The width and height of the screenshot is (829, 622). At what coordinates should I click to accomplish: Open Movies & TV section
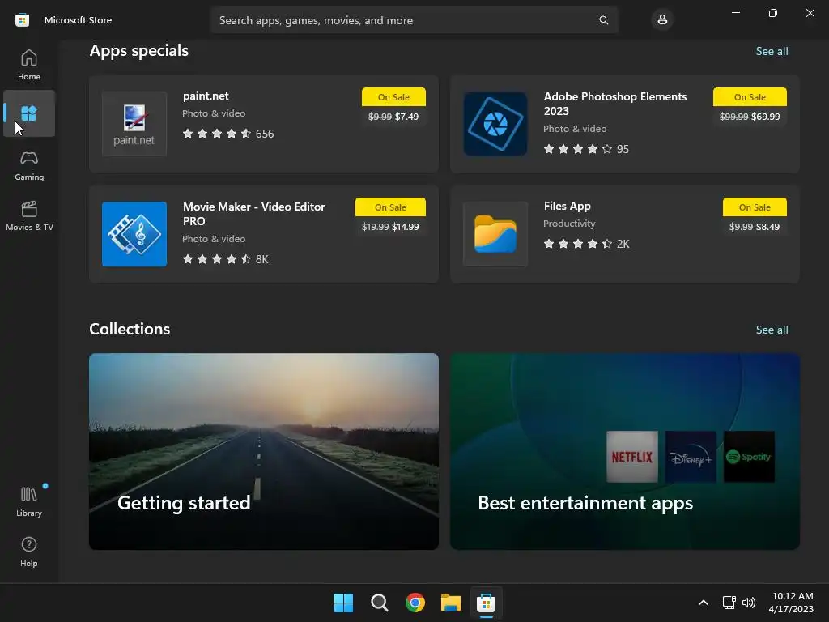(29, 215)
